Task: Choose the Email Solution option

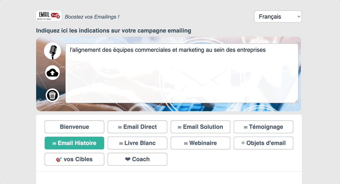Action: click(x=200, y=127)
